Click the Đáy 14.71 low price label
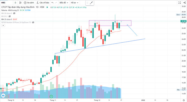Image resolution: width=187 pixels, height=102 pixels. click(x=181, y=90)
